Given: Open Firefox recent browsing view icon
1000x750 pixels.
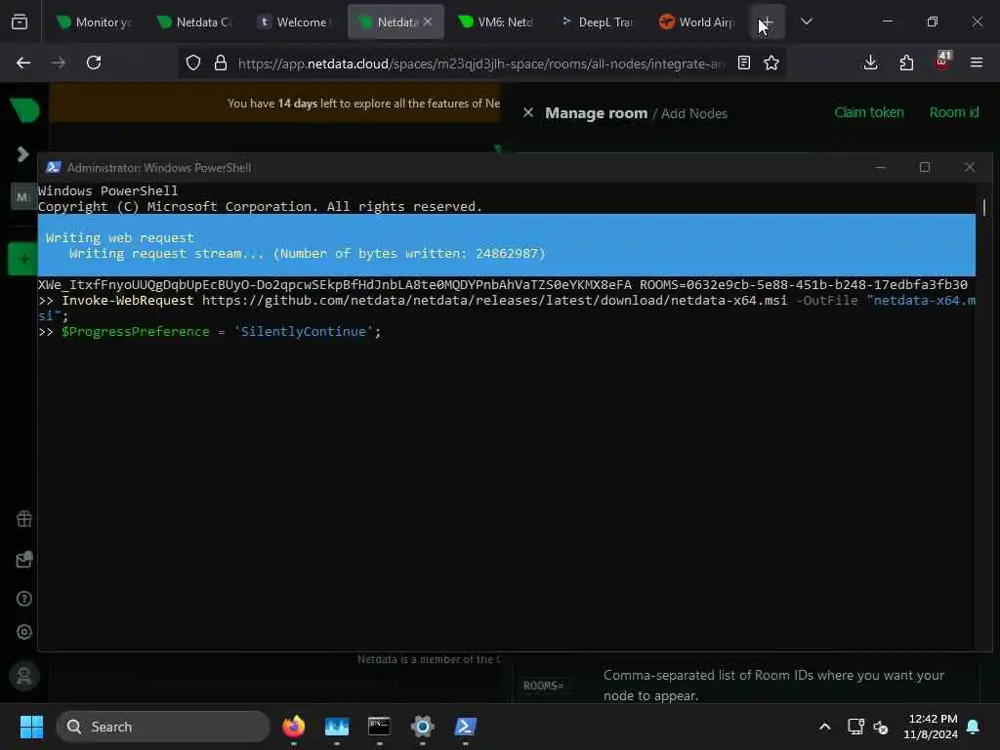Looking at the screenshot, I should 20,21.
